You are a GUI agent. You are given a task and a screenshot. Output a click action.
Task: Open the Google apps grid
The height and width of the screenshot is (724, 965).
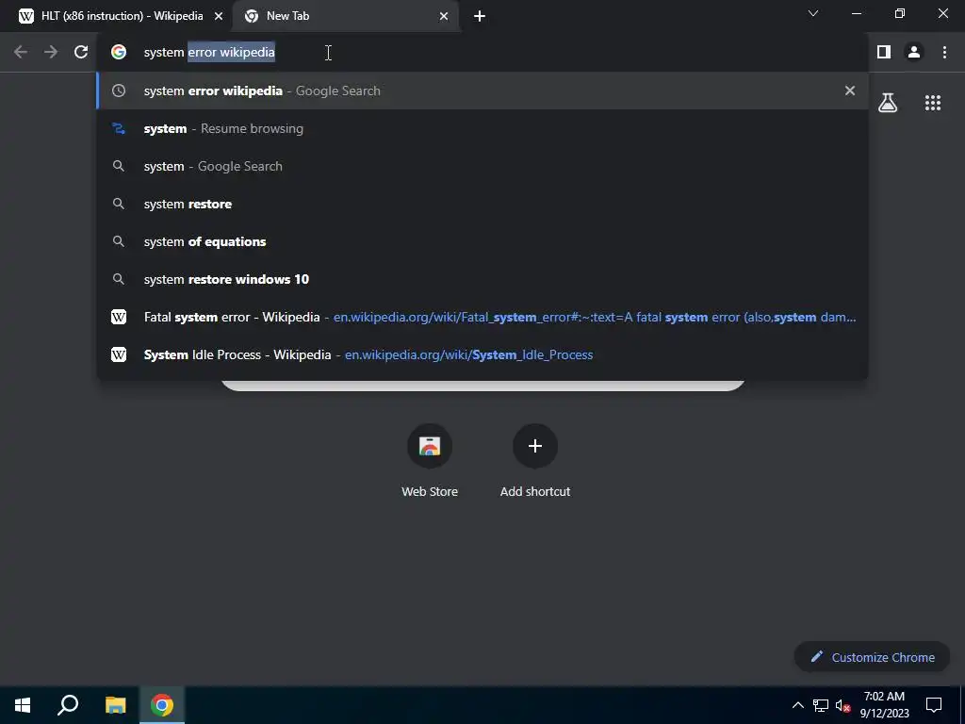(933, 103)
